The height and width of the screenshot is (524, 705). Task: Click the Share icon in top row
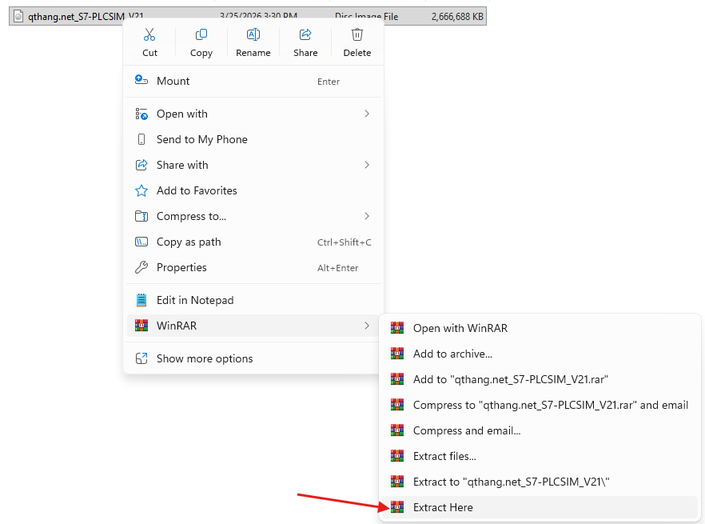tap(305, 34)
